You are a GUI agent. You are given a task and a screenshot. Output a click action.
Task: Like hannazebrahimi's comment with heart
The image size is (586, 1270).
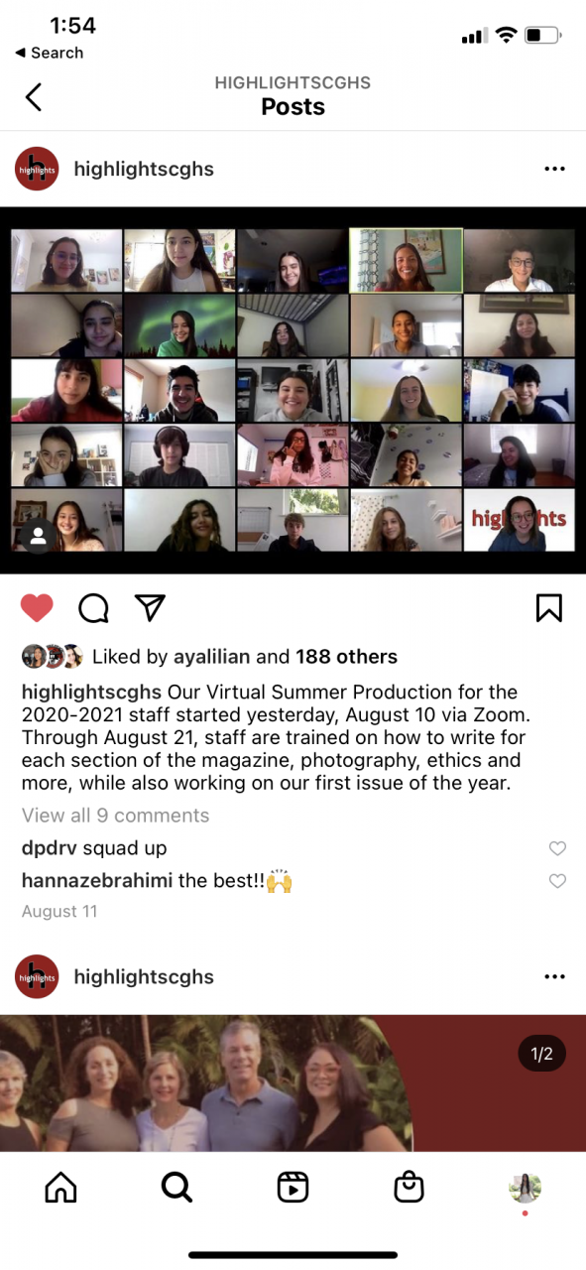pos(557,881)
